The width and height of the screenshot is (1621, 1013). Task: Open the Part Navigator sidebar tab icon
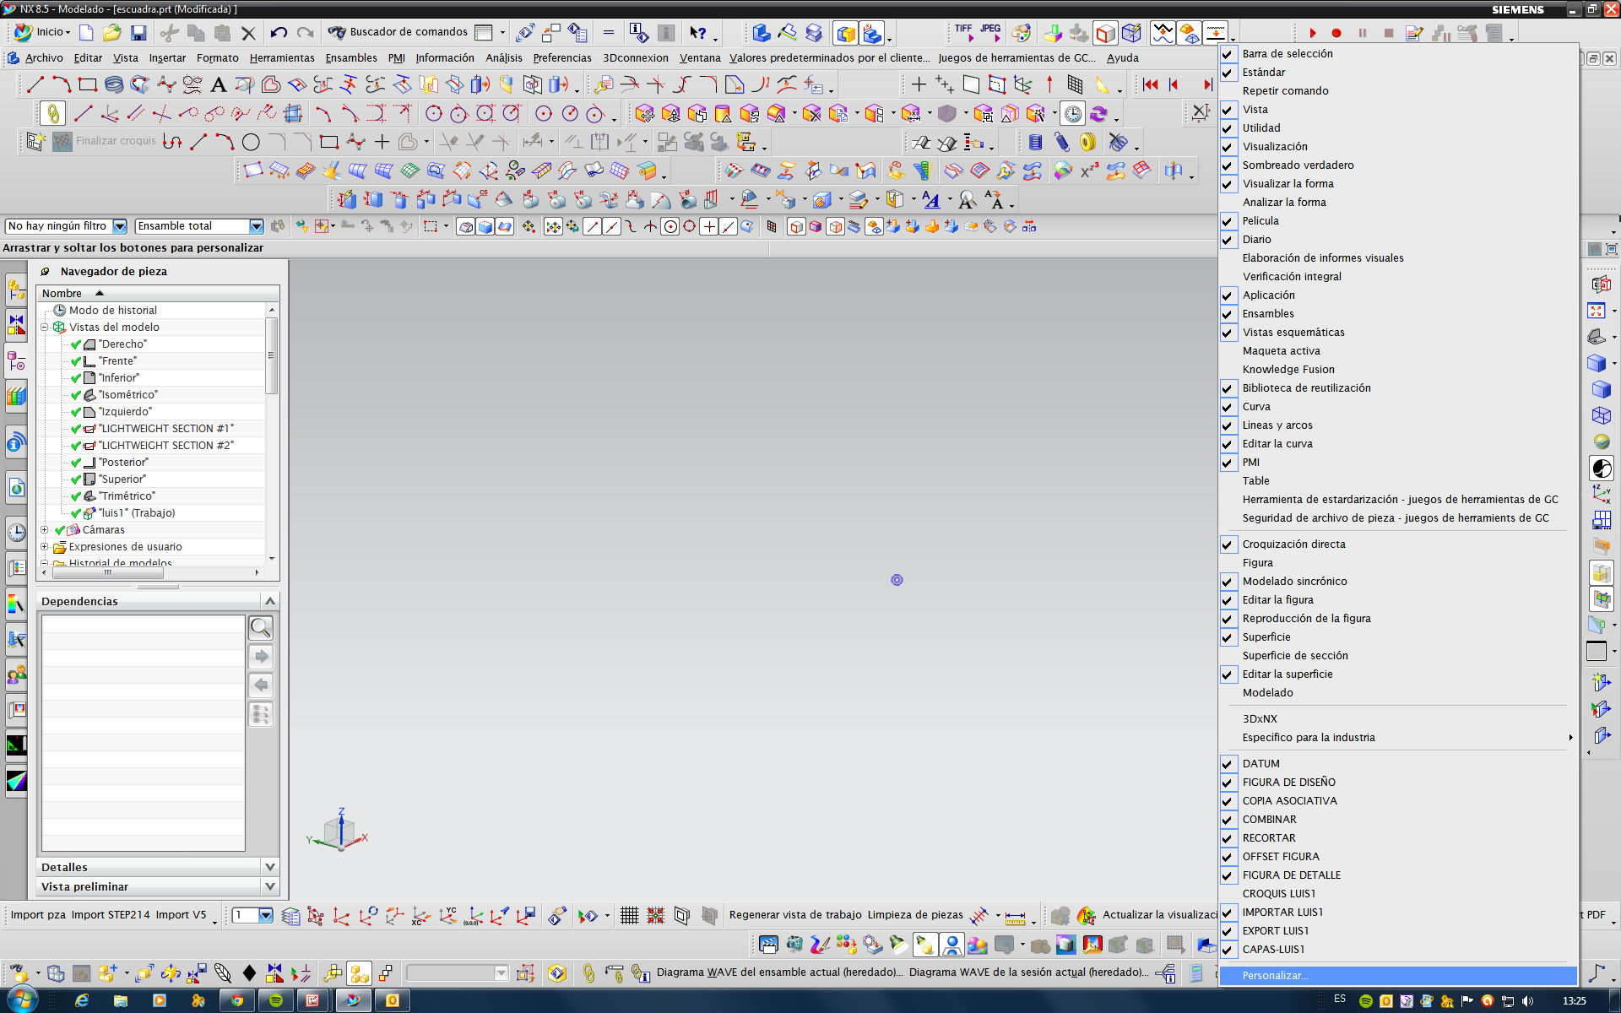coord(16,361)
